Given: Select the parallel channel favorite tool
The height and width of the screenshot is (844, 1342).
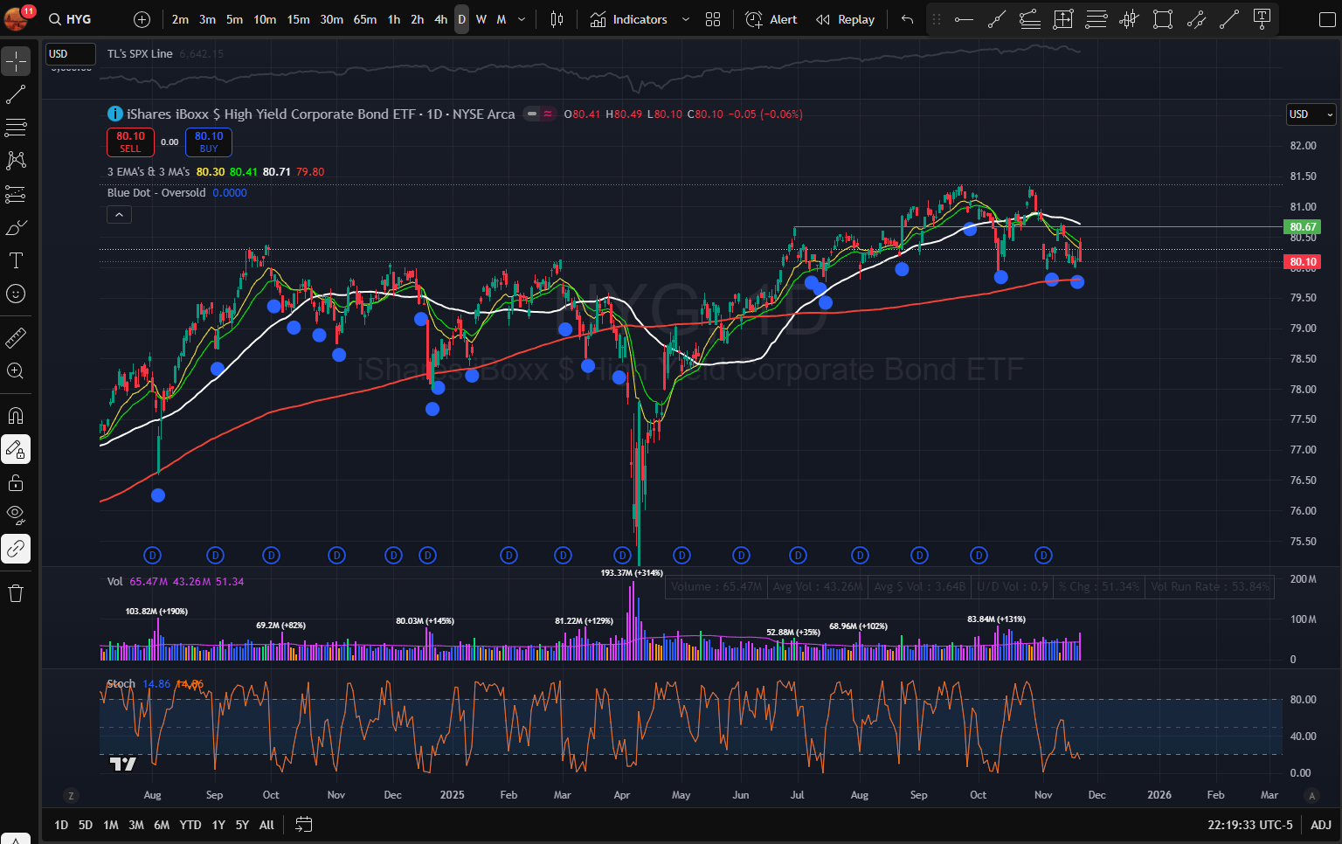Looking at the screenshot, I should click(x=1196, y=19).
